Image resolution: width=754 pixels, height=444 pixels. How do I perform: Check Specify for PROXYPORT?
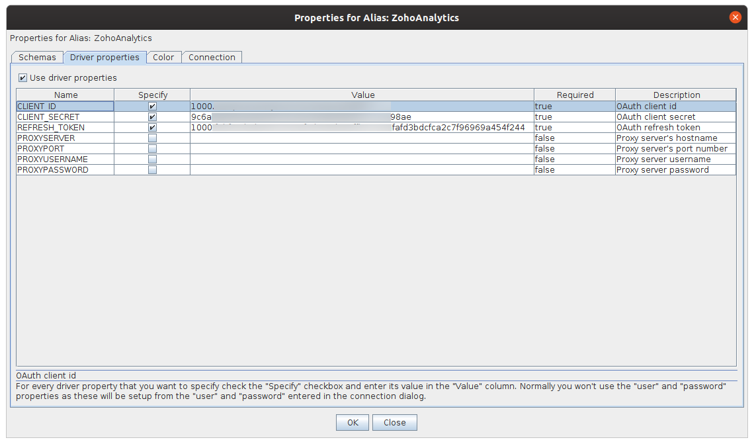pyautogui.click(x=152, y=149)
